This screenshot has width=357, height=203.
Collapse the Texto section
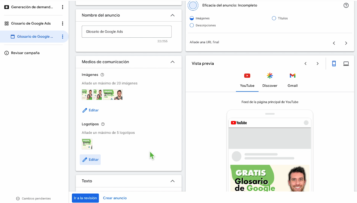tap(173, 181)
